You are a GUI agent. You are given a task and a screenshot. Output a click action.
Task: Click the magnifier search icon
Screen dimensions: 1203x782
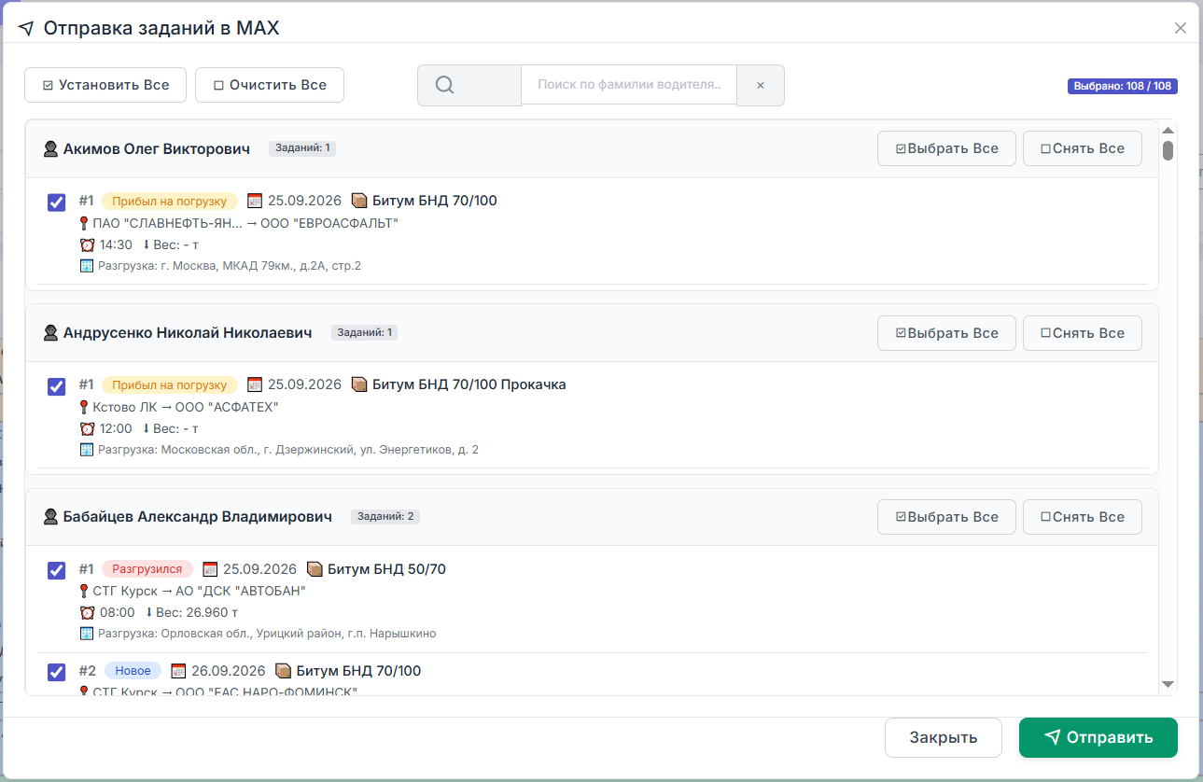445,85
